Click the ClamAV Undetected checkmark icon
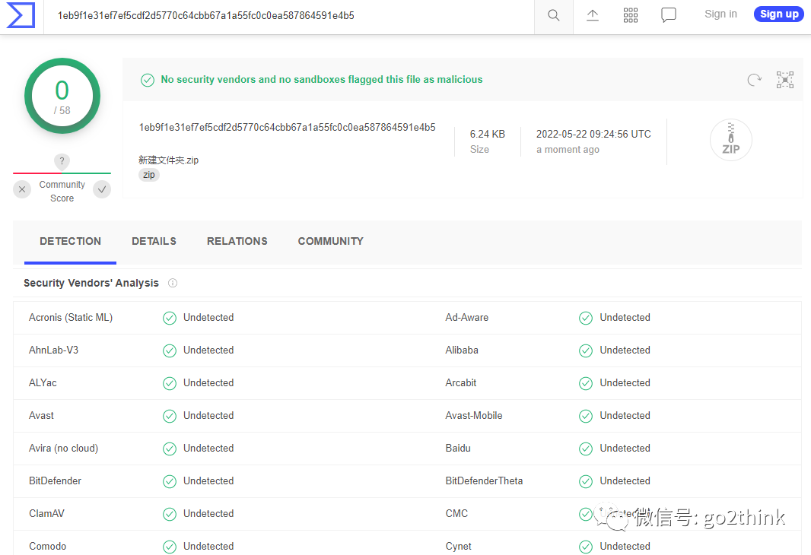This screenshot has height=555, width=811. (x=170, y=514)
